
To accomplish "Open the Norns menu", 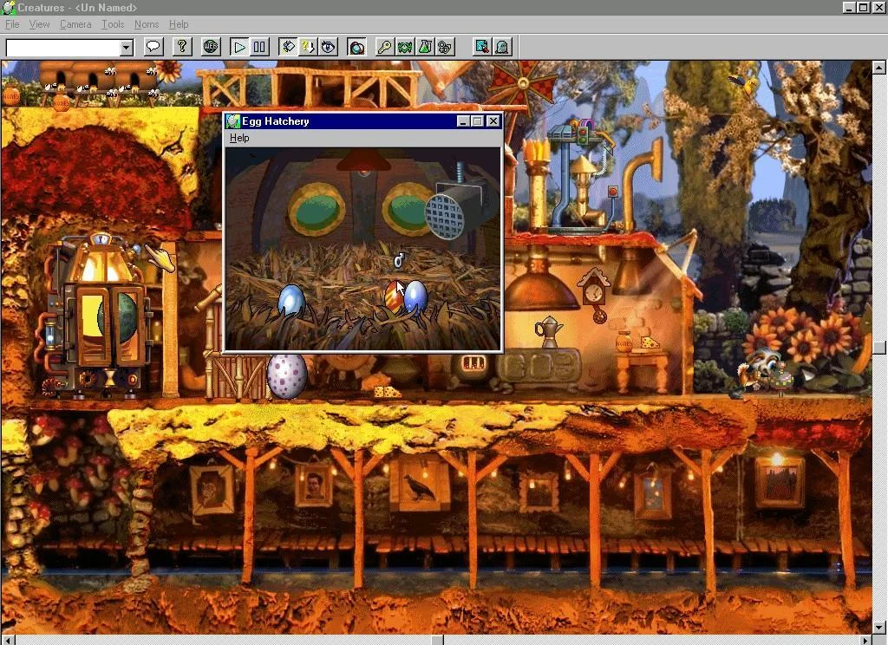I will tap(146, 24).
